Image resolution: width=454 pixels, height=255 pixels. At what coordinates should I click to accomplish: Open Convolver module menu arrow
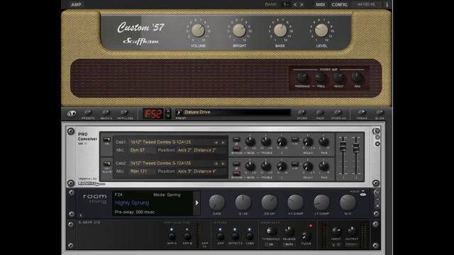click(377, 131)
